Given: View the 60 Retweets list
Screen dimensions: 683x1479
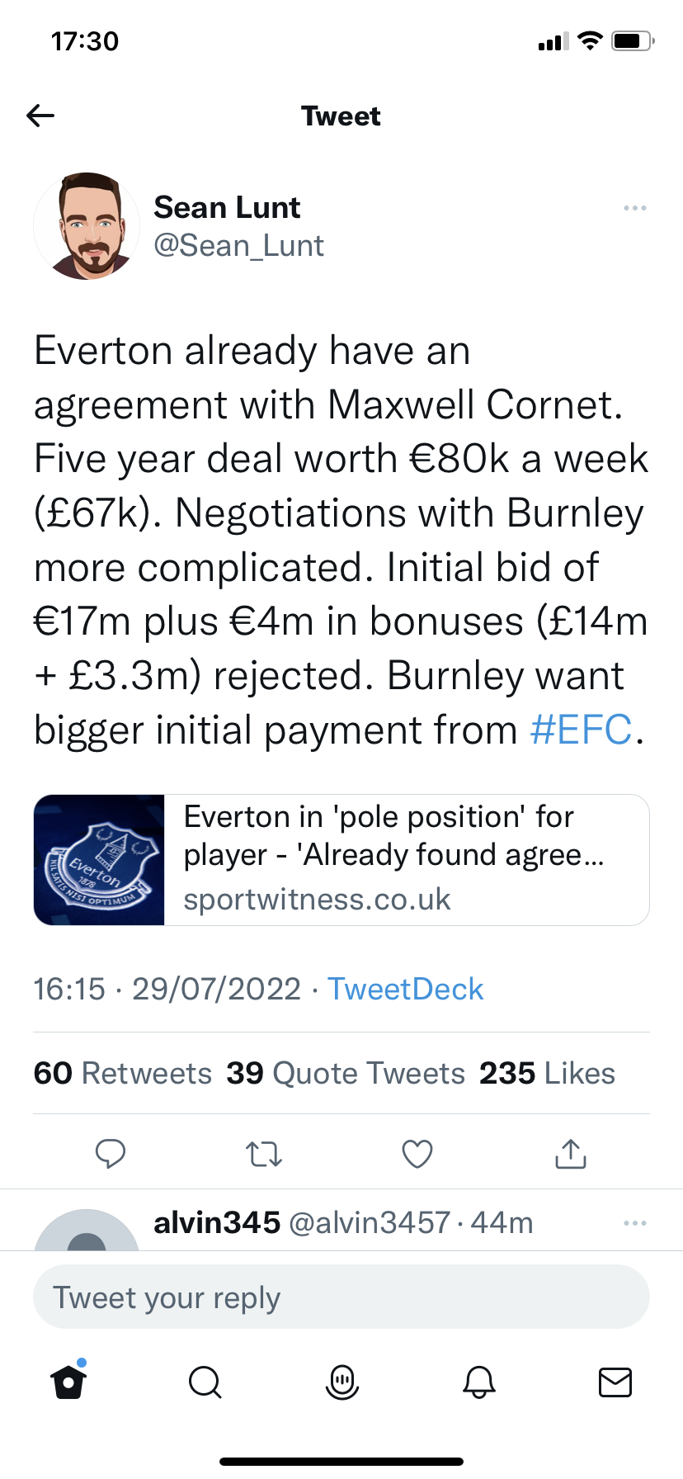Looking at the screenshot, I should tap(123, 1073).
